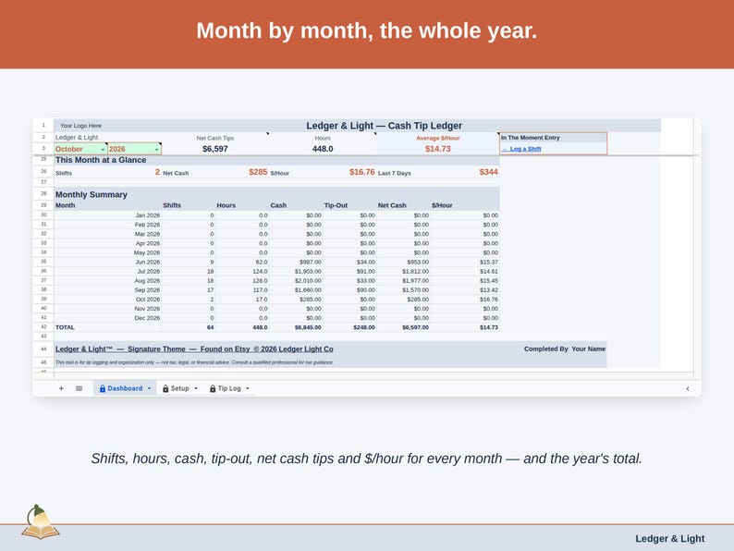This screenshot has width=734, height=551.
Task: Select the Jun $/Hour cell $15.37
Action: click(465, 263)
